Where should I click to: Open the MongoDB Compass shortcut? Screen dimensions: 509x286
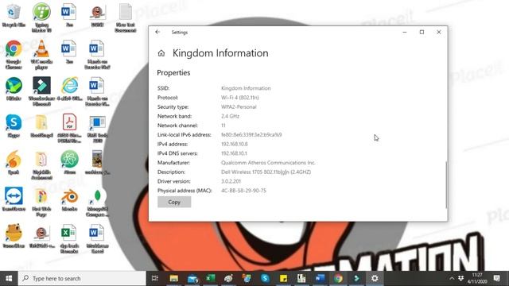point(97,203)
